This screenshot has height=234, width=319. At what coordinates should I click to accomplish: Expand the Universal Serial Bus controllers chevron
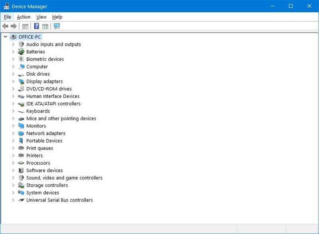[13, 200]
